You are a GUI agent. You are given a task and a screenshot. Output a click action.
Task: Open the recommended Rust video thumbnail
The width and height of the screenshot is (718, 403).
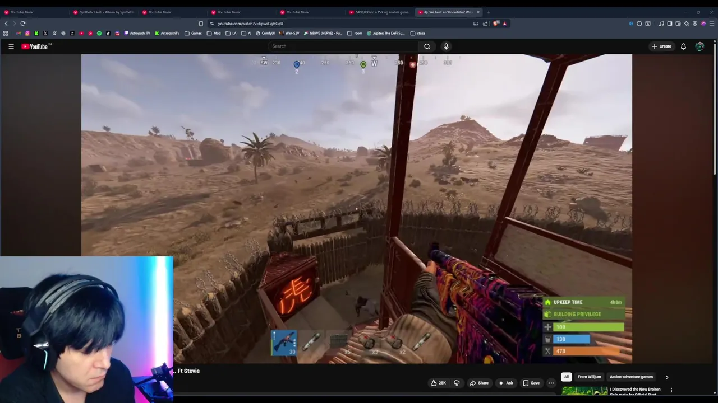(584, 392)
